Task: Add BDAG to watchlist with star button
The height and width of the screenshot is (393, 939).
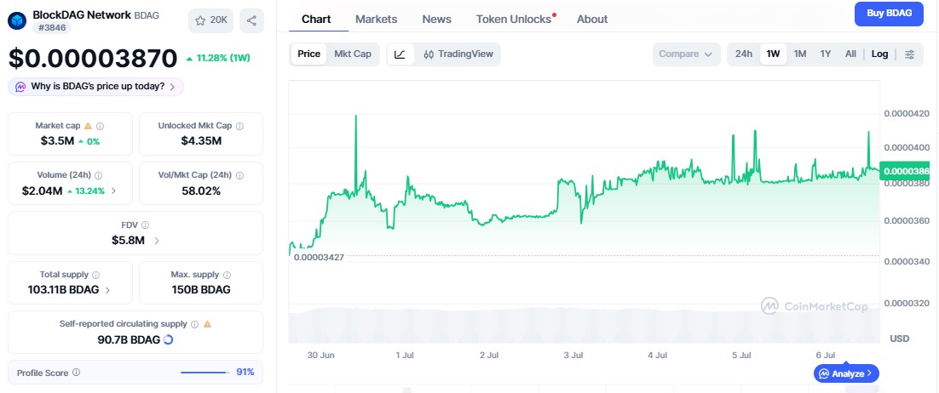Action: [x=211, y=20]
